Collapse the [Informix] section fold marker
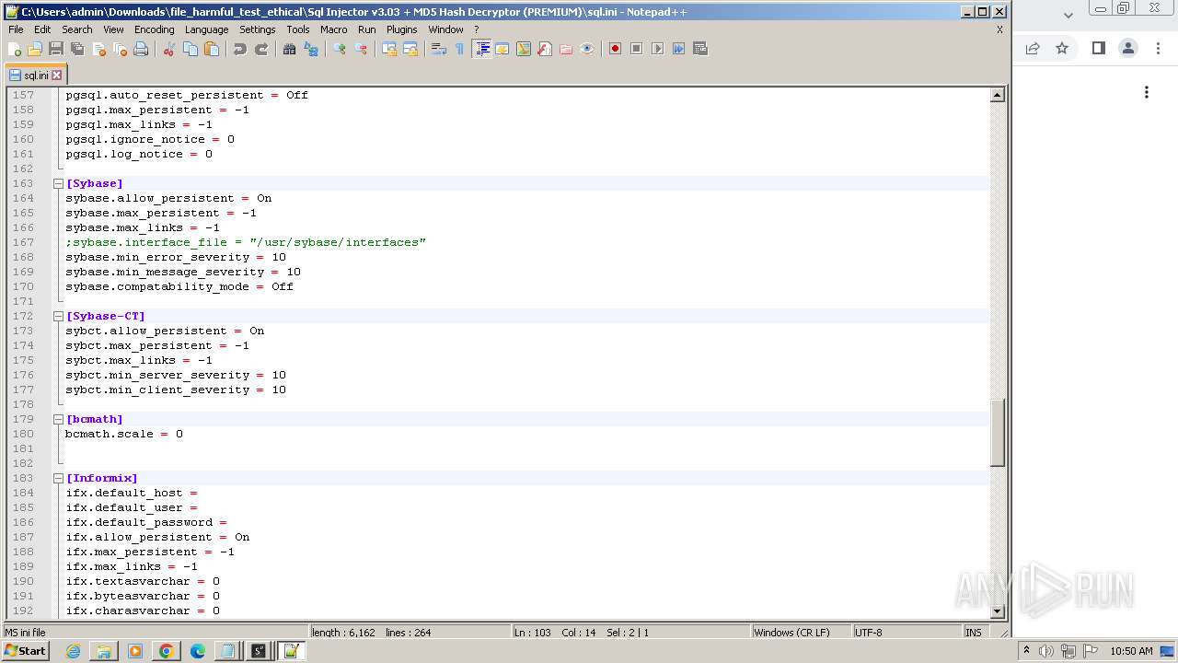 point(58,478)
